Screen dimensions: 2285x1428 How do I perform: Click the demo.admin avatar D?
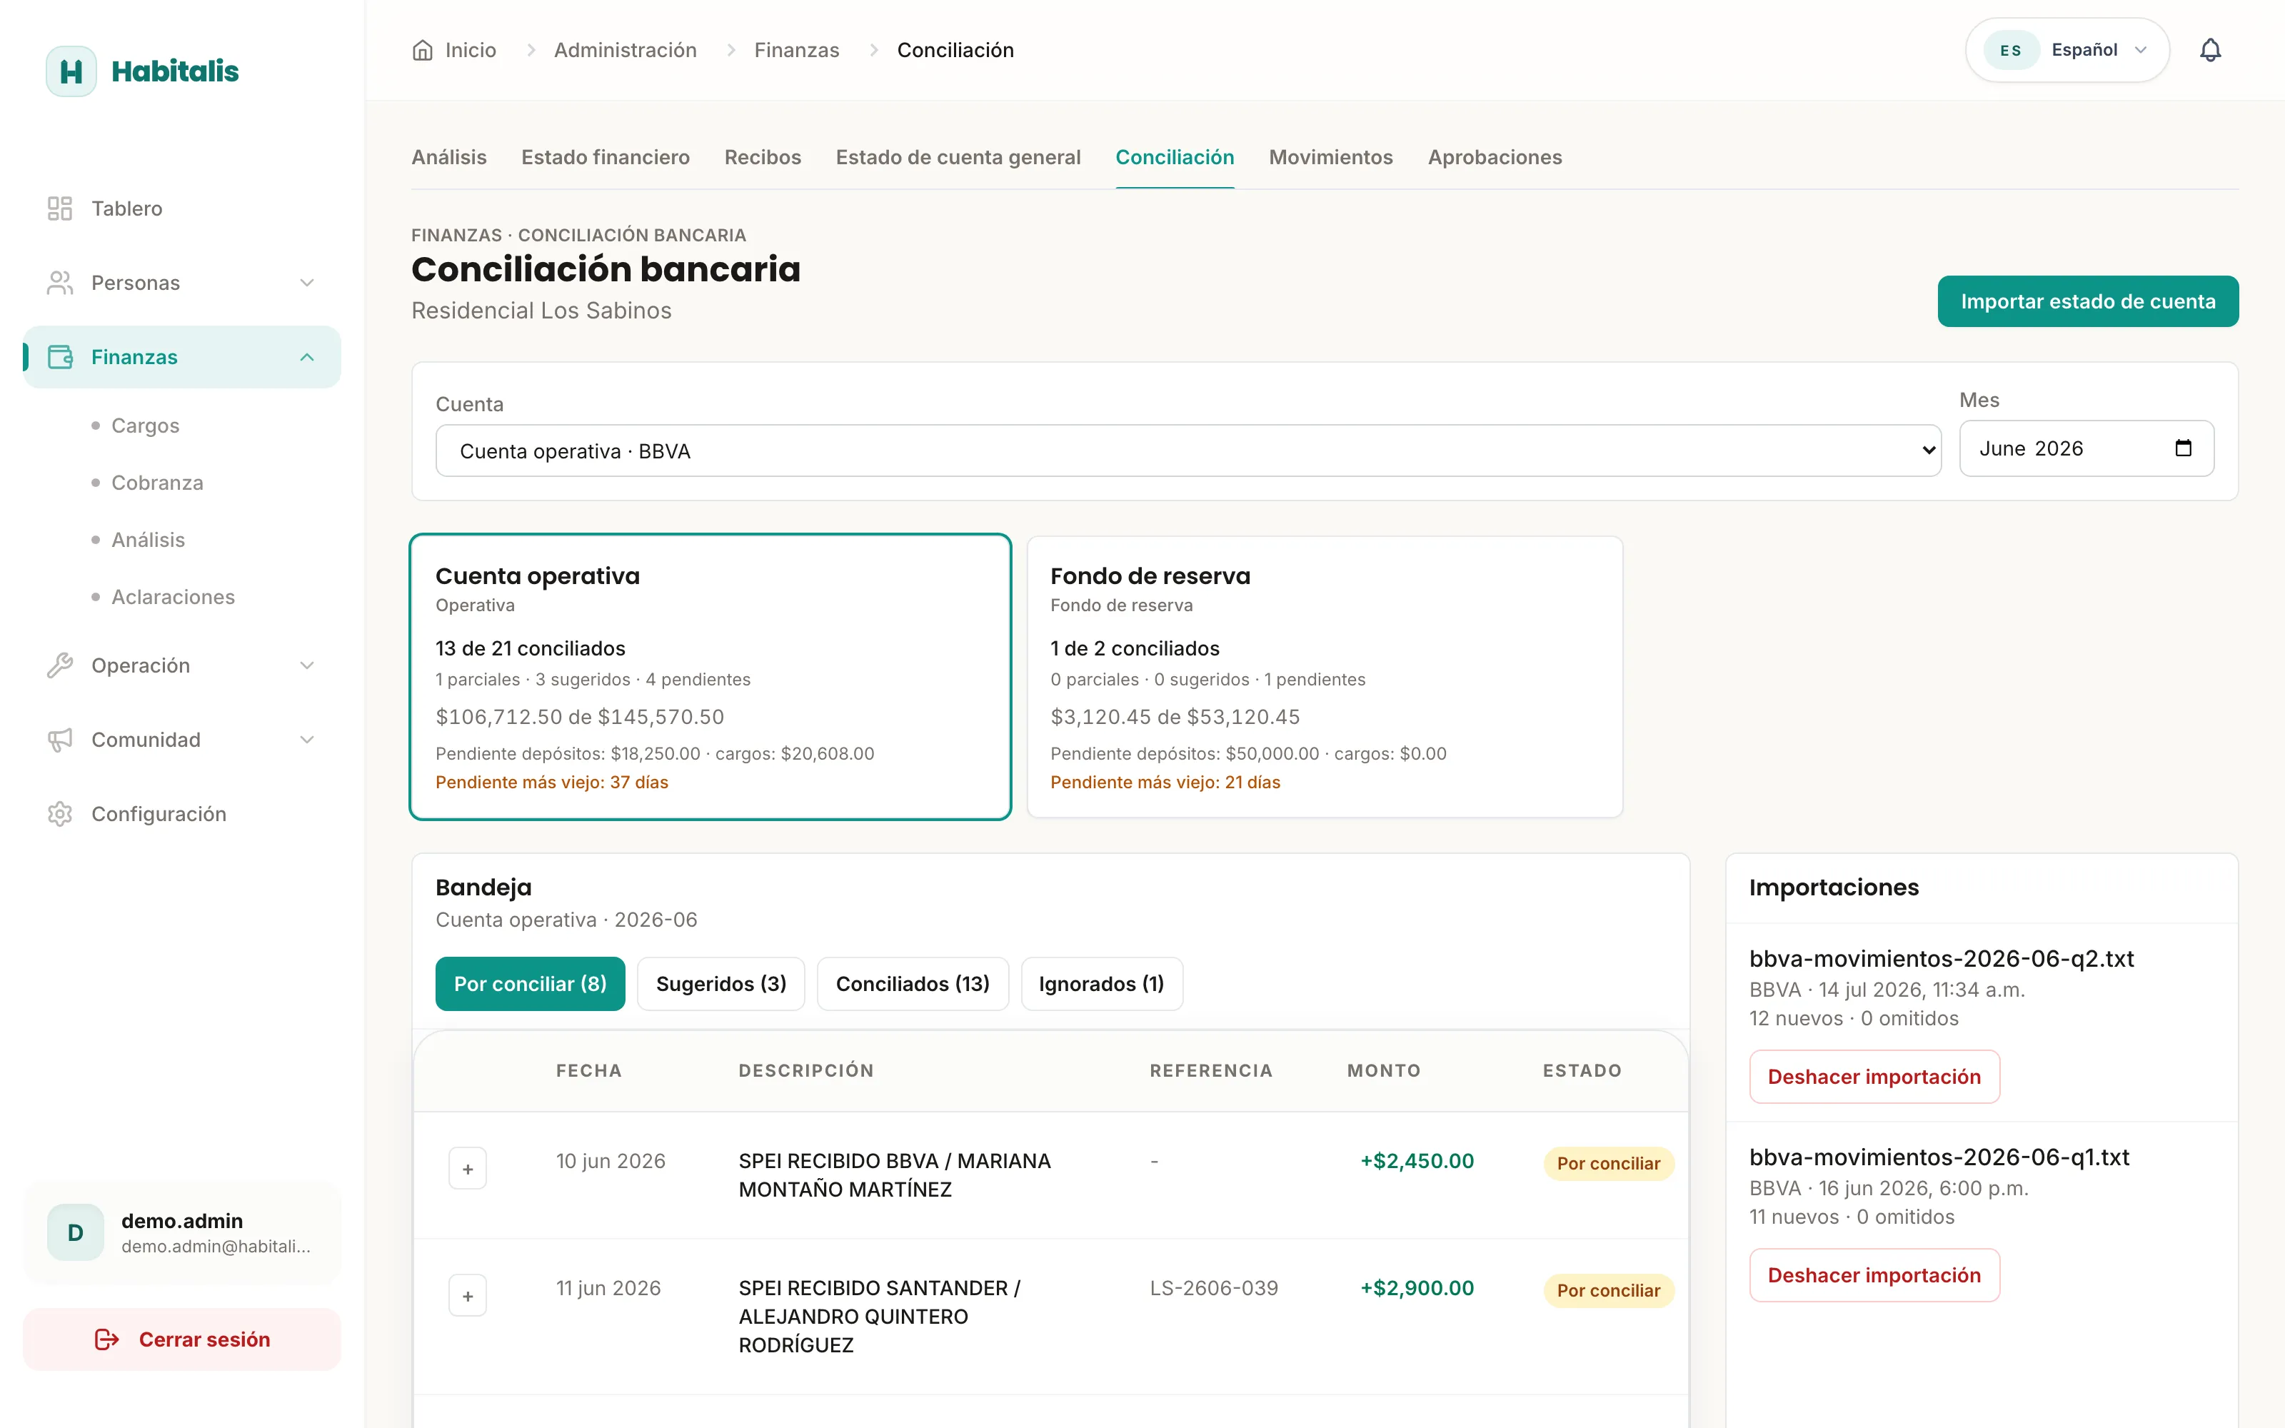point(76,1232)
